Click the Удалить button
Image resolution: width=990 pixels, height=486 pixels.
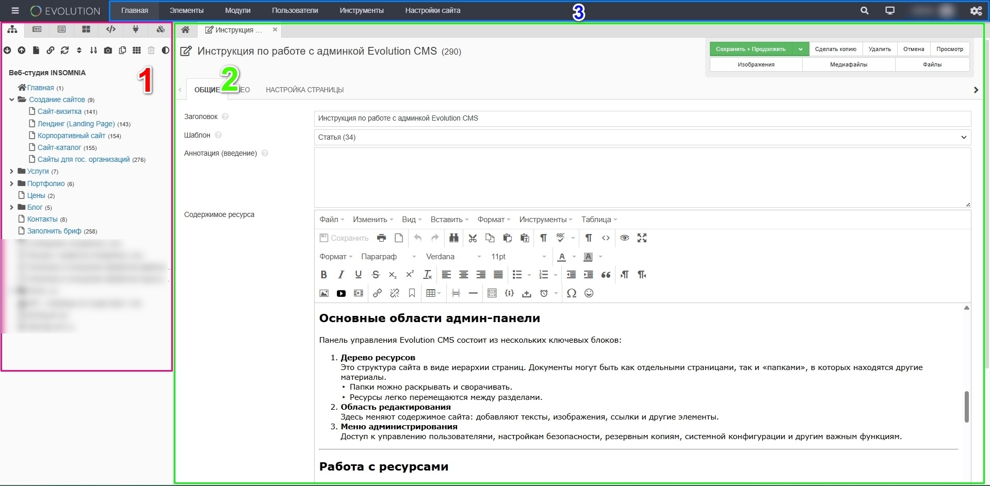880,49
